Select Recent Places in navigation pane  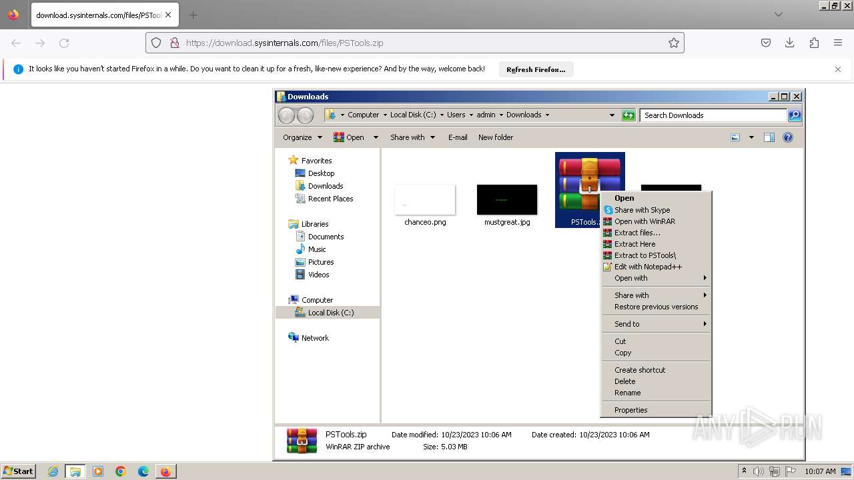tap(330, 199)
